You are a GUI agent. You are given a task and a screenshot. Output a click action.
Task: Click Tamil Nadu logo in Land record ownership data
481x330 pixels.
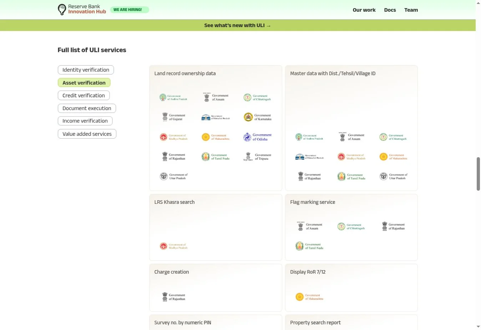tap(216, 157)
